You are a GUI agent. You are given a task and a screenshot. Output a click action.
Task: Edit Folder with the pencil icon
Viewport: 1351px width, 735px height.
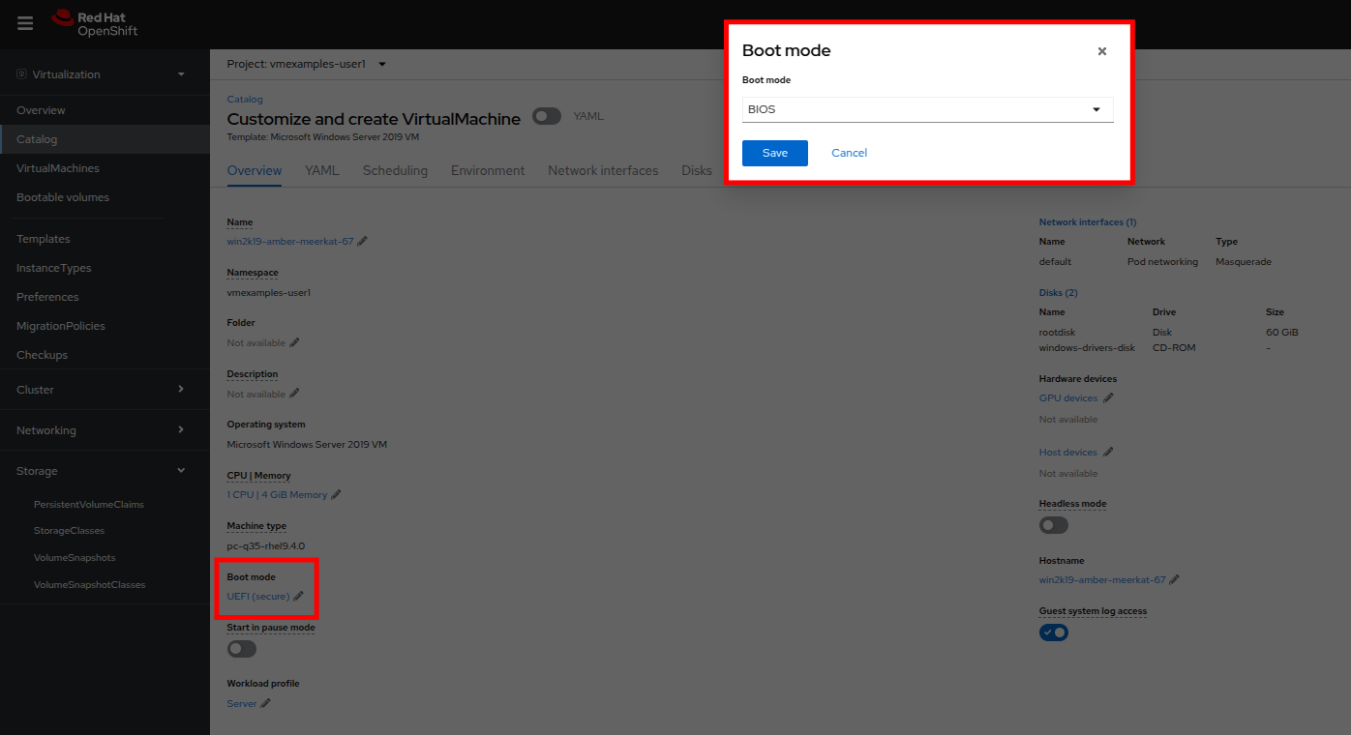pyautogui.click(x=294, y=343)
